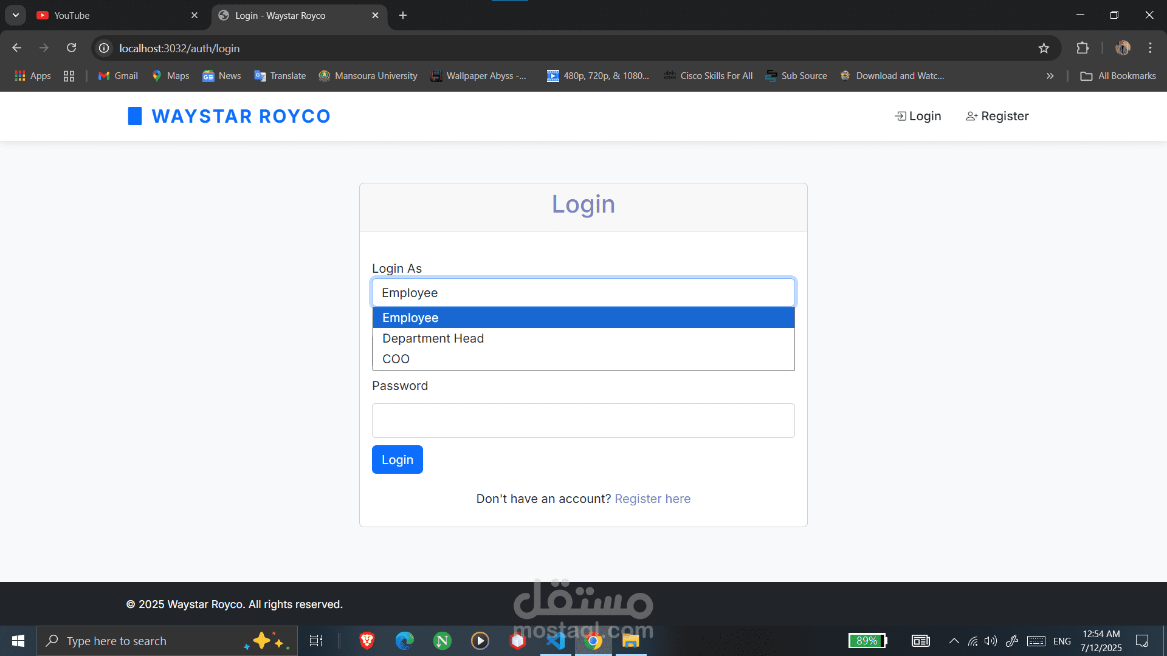Open the browser extensions puzzle icon
Screen dimensions: 1167x656
tap(1083, 48)
